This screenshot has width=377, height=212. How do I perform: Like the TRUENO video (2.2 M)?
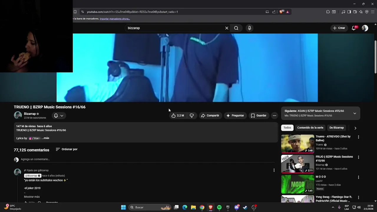tap(178, 115)
